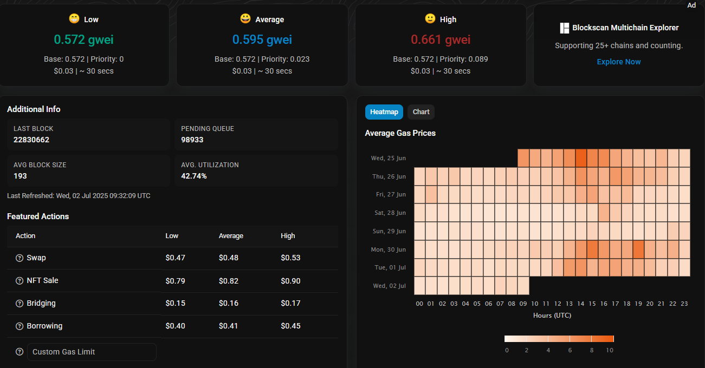Open the Blockscan Multichain Explorer title
Screen dimensions: 705x368
tap(625, 28)
